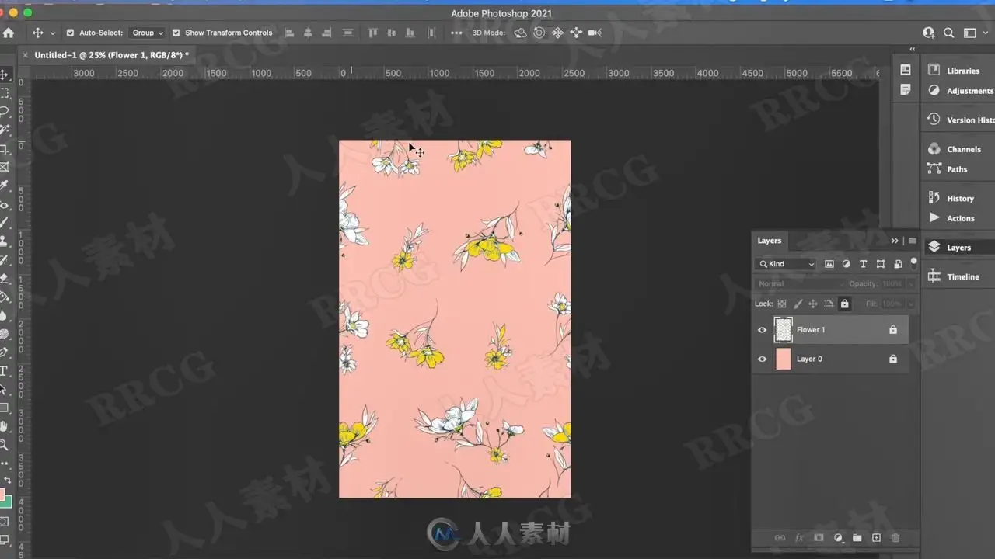
Task: Click the foreground color swatch
Action: tap(2, 495)
